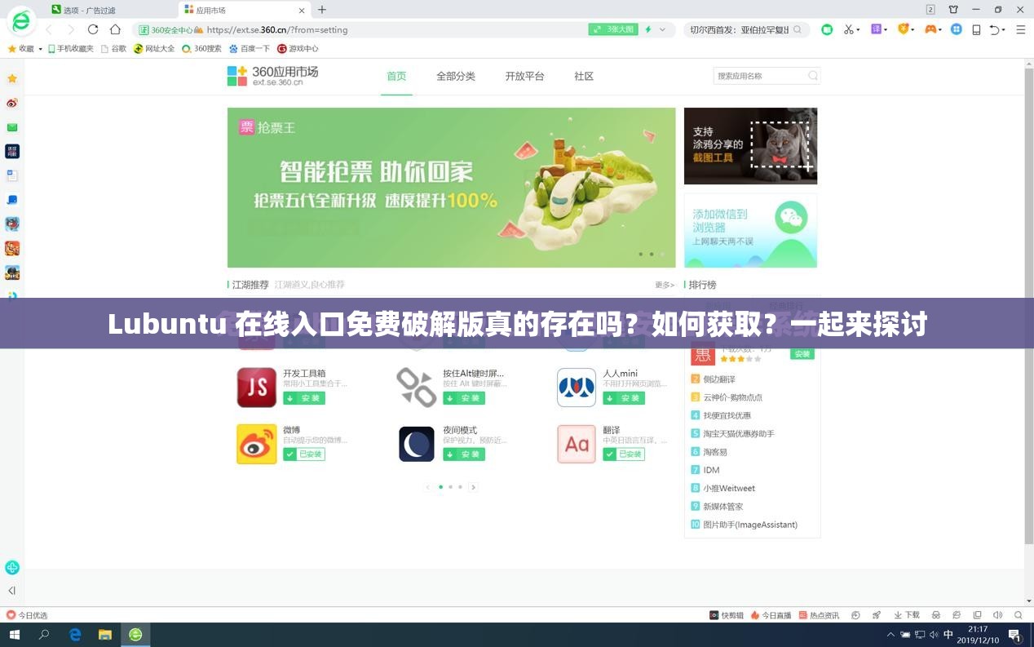Screen dimensions: 1034x647
Task: Open the 更多 link beside 江湖推荐
Action: (x=662, y=285)
